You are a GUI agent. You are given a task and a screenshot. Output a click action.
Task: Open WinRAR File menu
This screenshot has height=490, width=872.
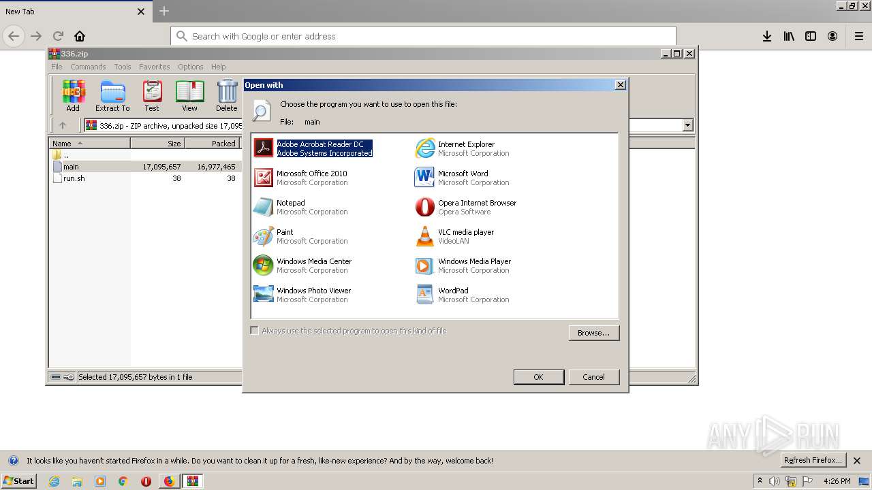[x=57, y=67]
